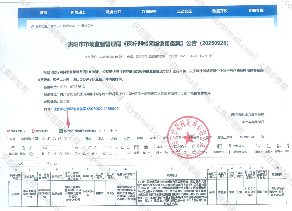
Task: Switch to the 数据 ribbon tab
Action: pyautogui.click(x=140, y=138)
